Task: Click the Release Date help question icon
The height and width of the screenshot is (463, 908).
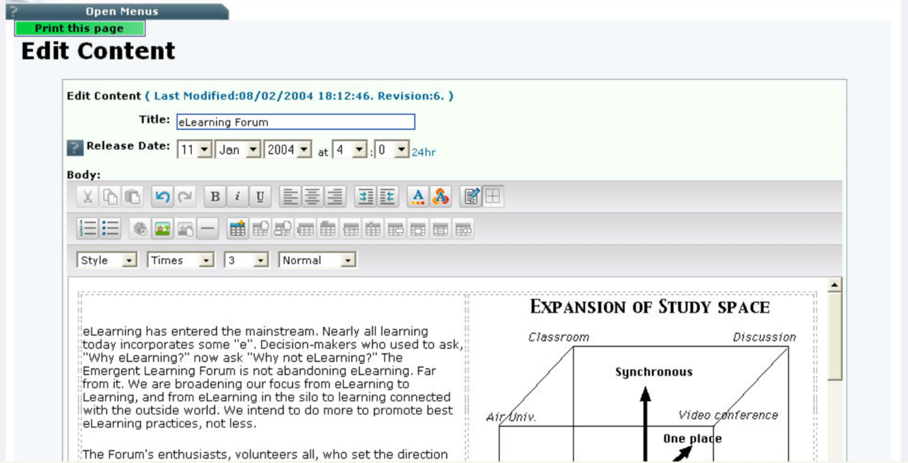Action: click(x=74, y=148)
